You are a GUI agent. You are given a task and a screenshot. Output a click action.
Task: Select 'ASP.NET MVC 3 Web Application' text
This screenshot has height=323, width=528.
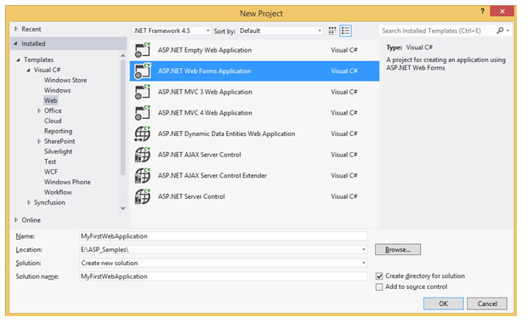pos(205,92)
